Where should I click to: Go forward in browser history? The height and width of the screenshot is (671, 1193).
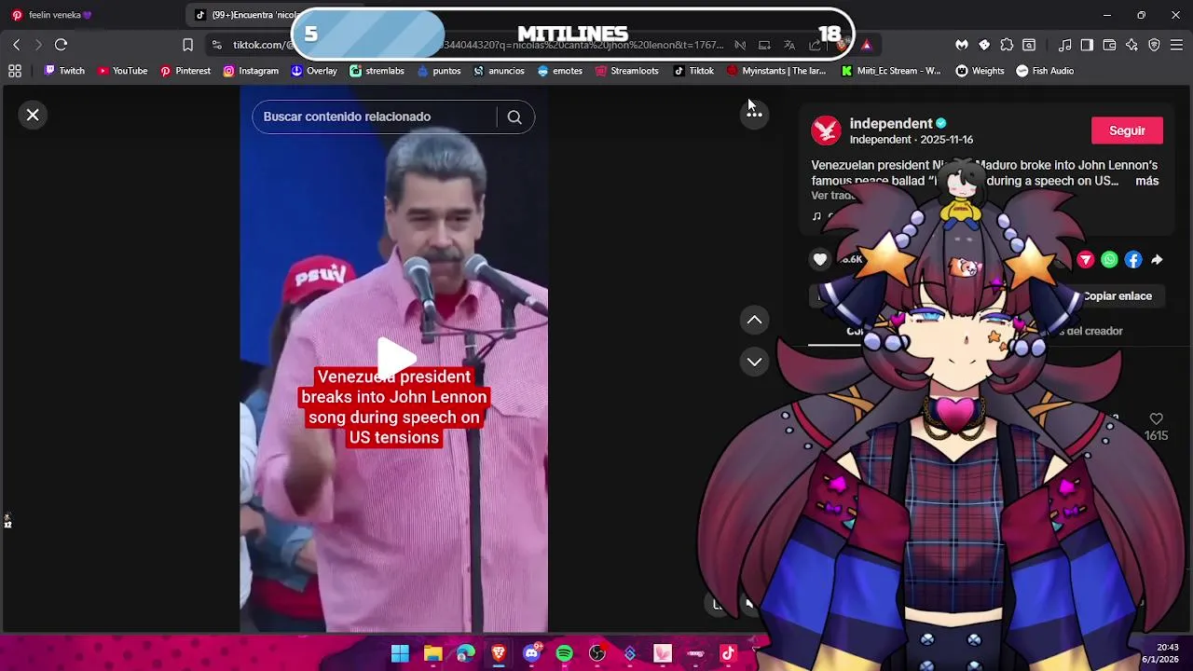coord(38,45)
